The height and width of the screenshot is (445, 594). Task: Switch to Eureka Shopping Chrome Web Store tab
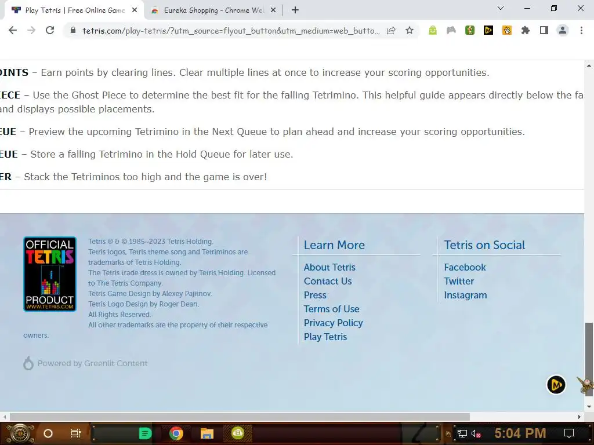click(x=213, y=10)
